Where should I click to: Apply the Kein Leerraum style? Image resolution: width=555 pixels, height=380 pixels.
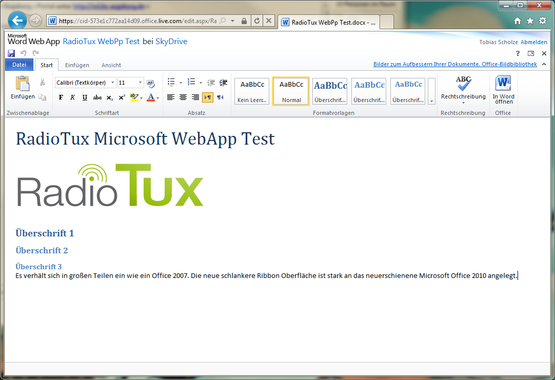coord(252,91)
